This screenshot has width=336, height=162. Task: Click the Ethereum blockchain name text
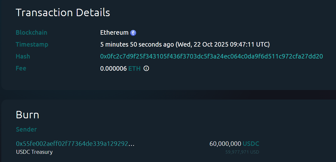pyautogui.click(x=114, y=33)
